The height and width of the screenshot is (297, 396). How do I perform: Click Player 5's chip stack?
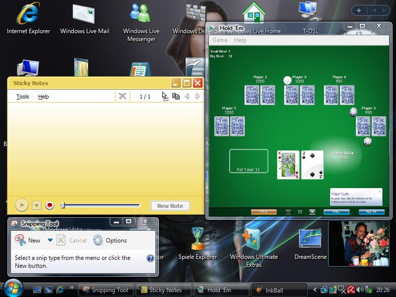[x=367, y=141]
